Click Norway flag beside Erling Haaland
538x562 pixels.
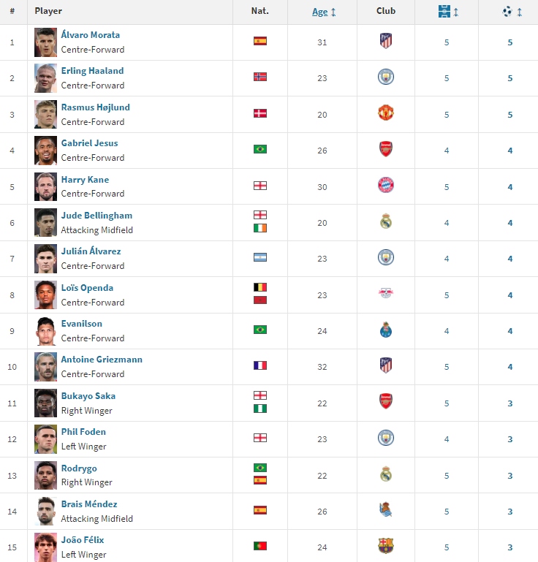tap(260, 77)
